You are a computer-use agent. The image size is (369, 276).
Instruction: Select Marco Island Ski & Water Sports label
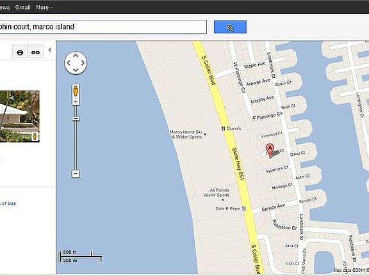(x=186, y=134)
